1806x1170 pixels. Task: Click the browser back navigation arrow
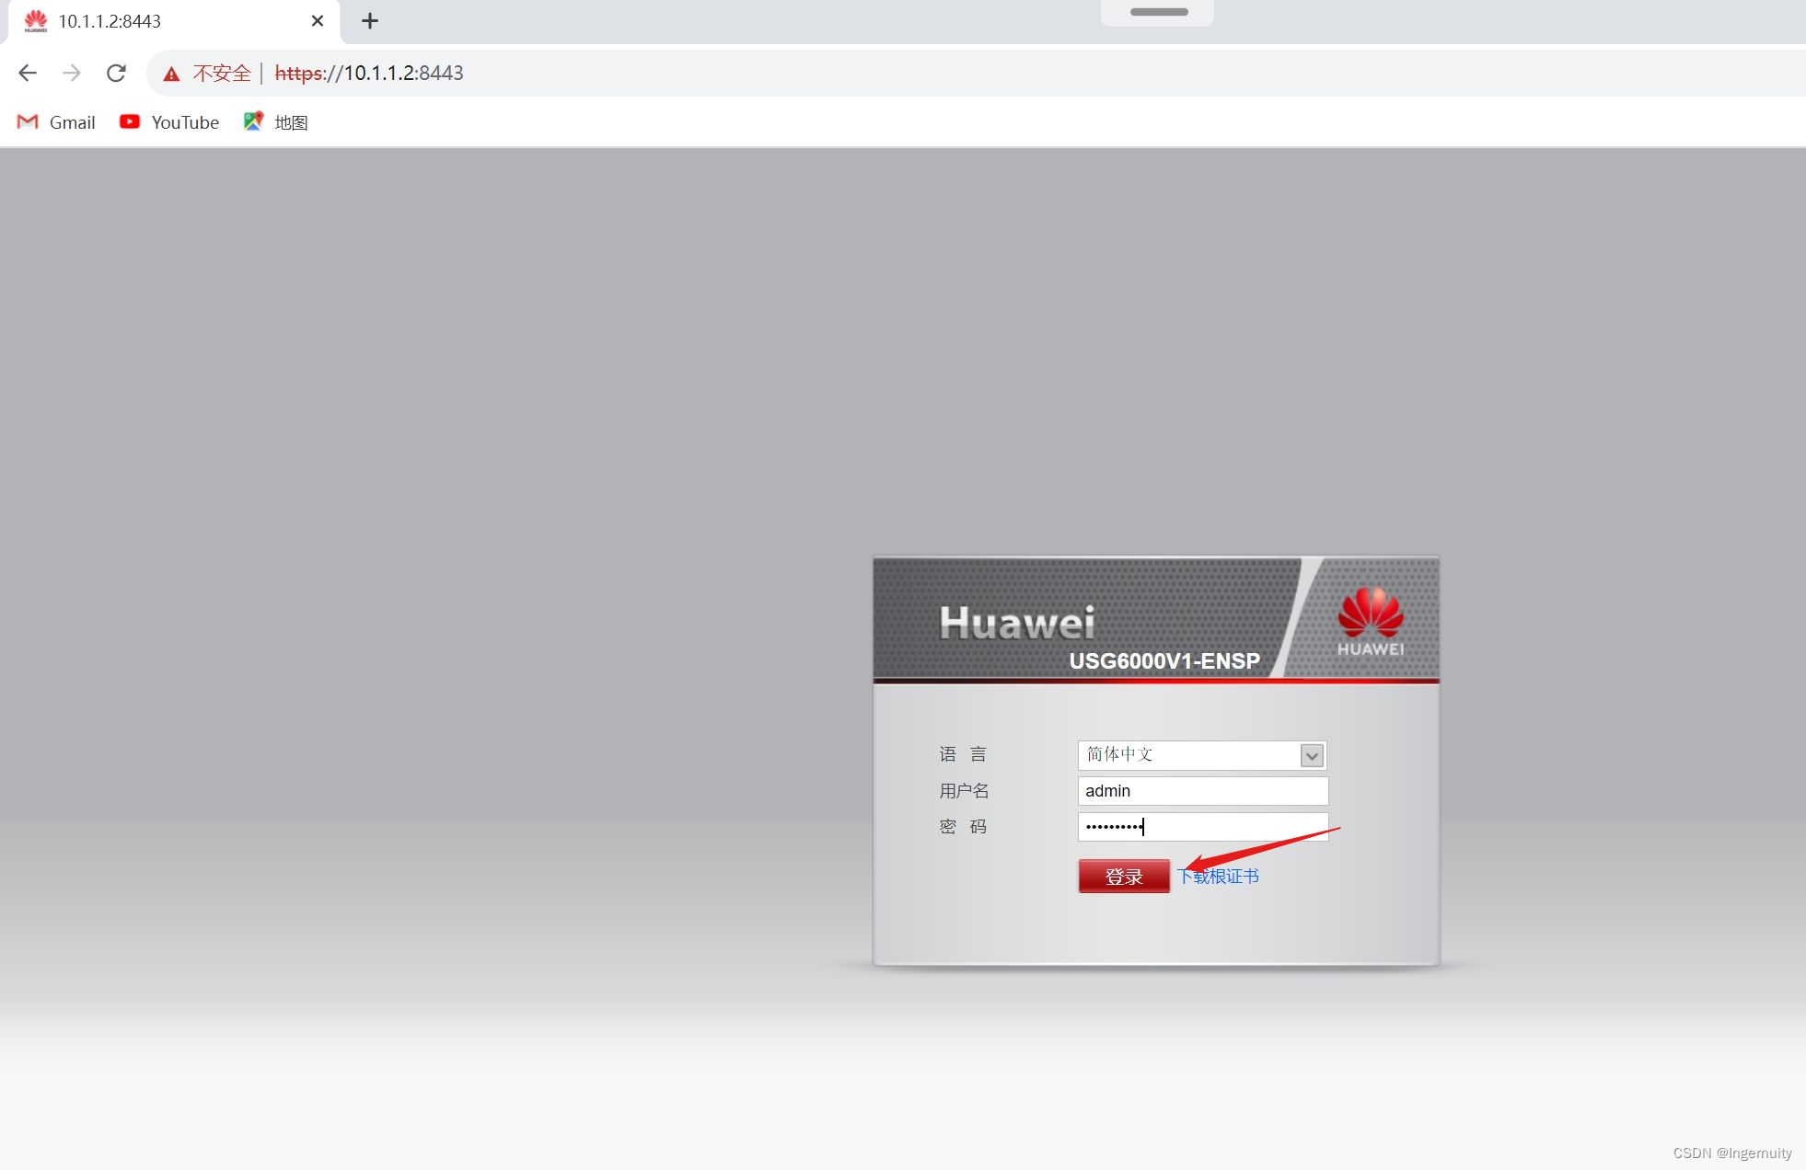tap(29, 73)
